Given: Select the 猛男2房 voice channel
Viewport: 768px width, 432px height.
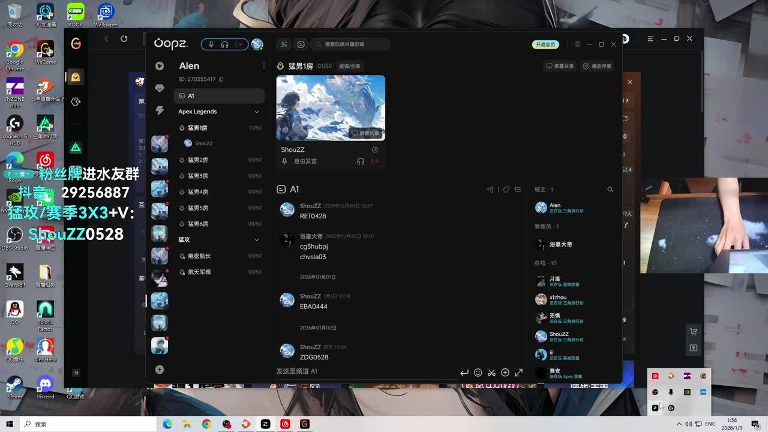Looking at the screenshot, I should [x=198, y=160].
